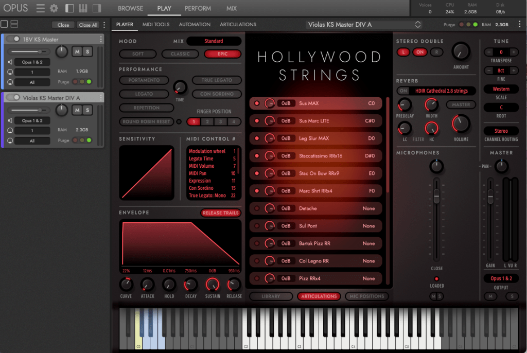Enable the Detache articulation radio button

257,208
